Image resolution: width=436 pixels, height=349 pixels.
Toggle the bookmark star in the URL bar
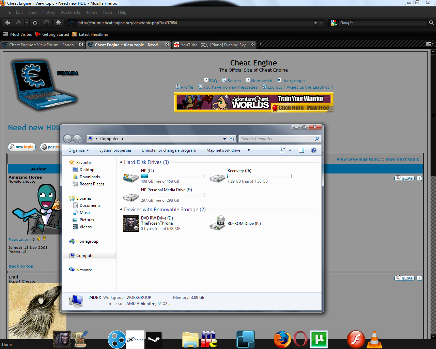[316, 23]
